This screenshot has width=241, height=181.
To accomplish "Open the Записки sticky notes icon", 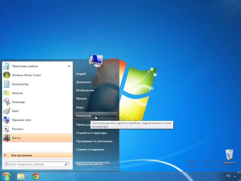I will [7, 93].
